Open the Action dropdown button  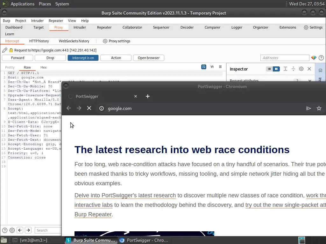point(116,58)
